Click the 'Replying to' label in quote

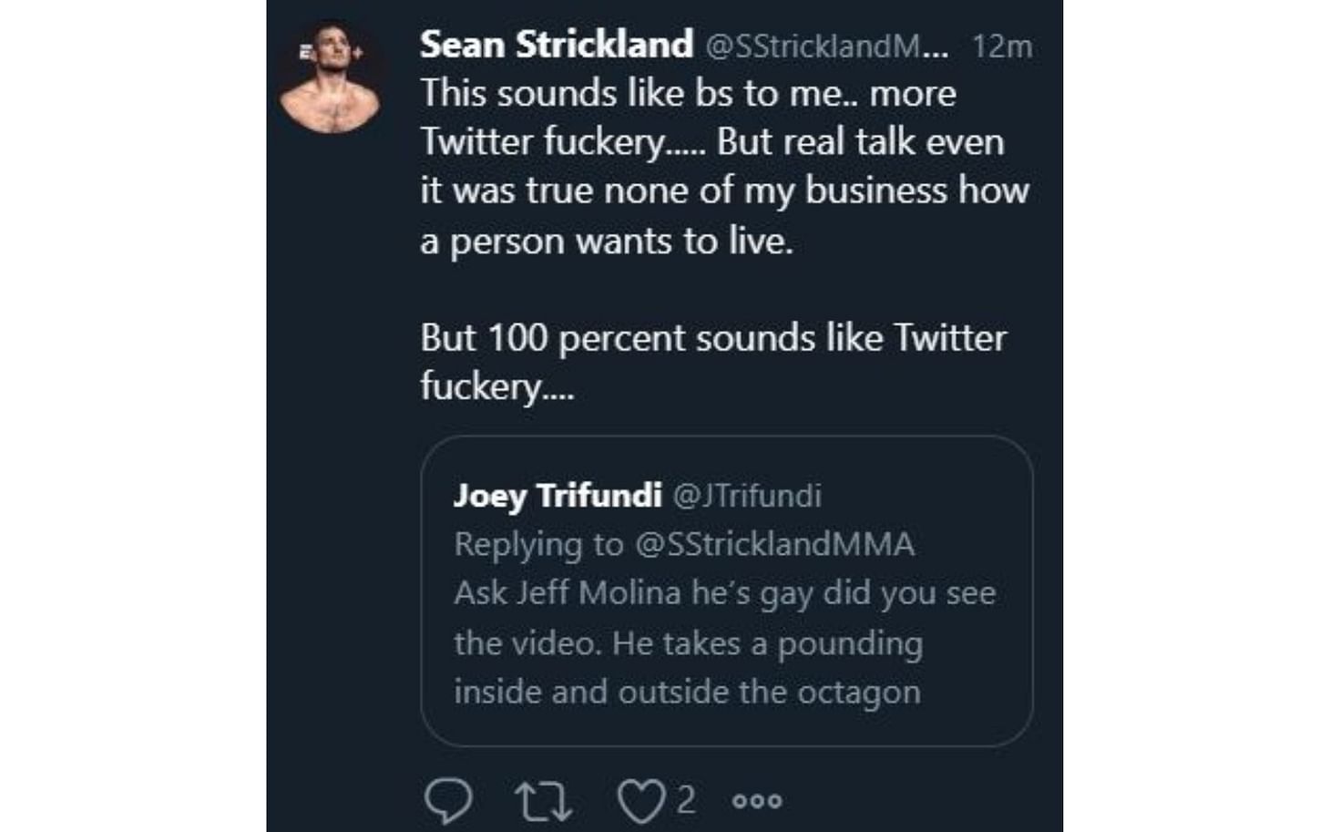538,544
